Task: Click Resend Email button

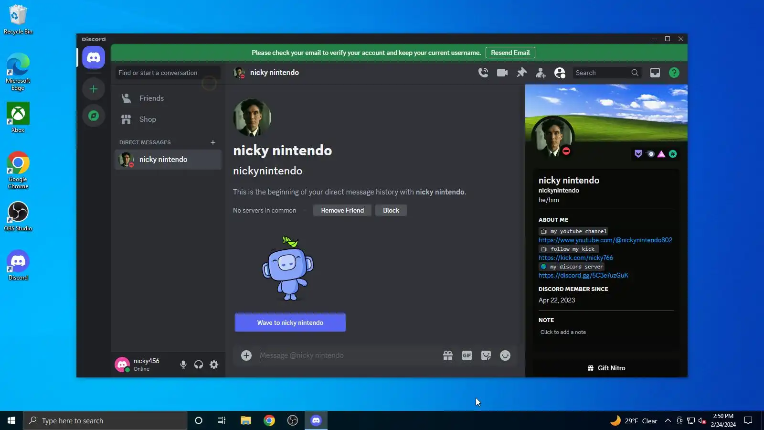Action: coord(510,53)
